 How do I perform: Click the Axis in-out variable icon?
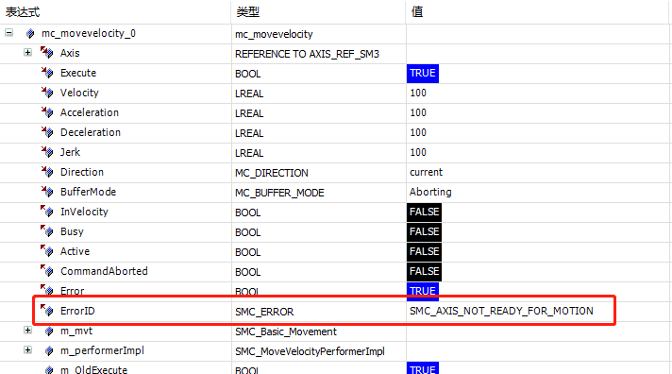[x=47, y=53]
